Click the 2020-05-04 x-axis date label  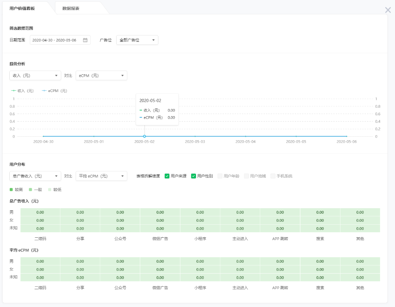click(x=245, y=142)
